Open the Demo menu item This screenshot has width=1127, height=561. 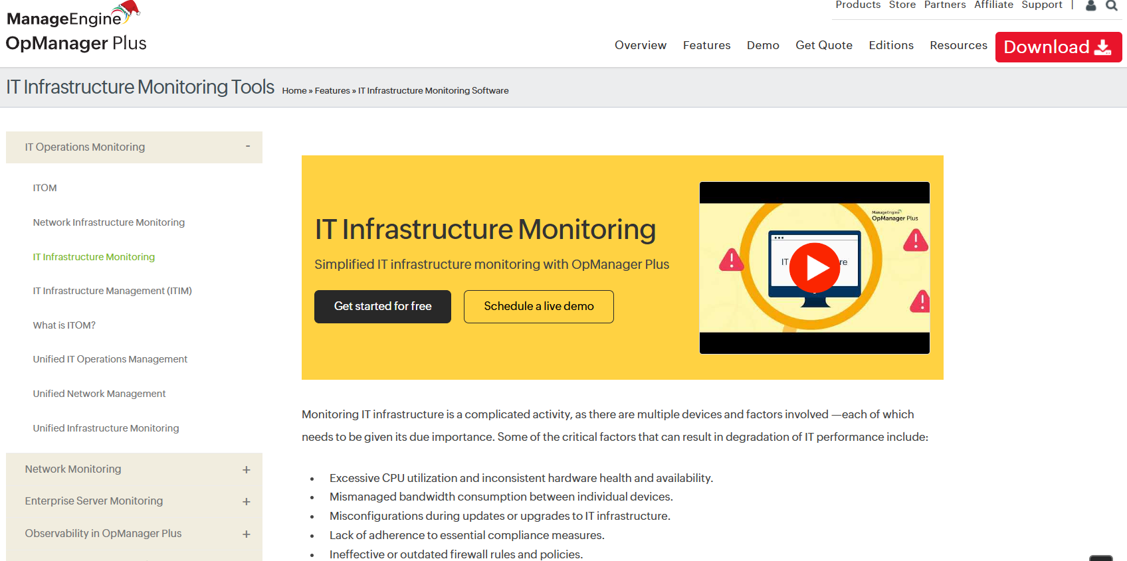point(763,45)
